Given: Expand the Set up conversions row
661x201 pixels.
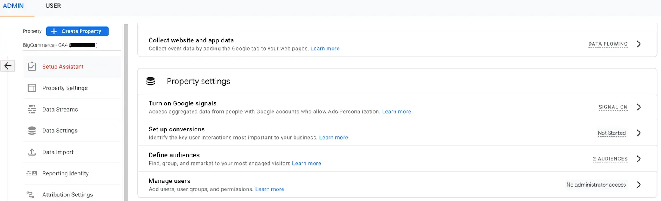Looking at the screenshot, I should pyautogui.click(x=639, y=133).
